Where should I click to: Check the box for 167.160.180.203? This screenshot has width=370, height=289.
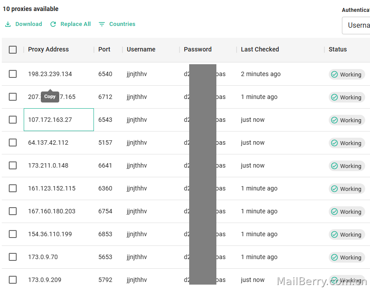[13, 211]
